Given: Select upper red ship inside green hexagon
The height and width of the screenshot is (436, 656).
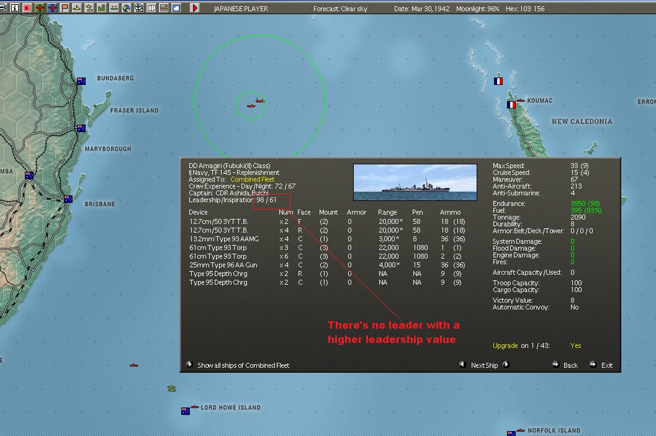Looking at the screenshot, I should click(260, 100).
